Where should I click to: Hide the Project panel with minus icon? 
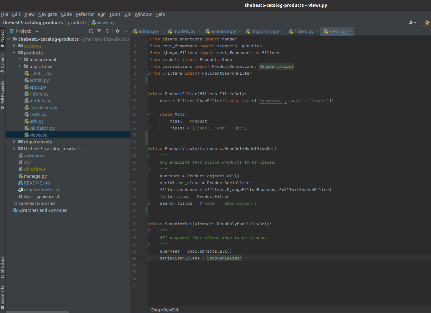(x=126, y=31)
